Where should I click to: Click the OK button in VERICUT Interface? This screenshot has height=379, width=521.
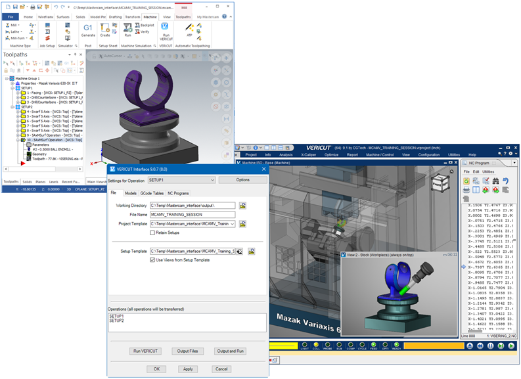[156, 369]
